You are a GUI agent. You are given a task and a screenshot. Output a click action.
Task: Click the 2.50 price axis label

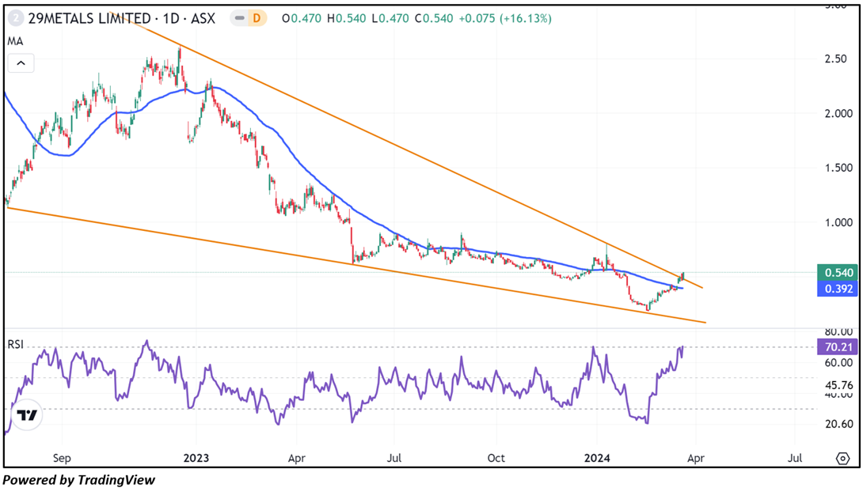(x=835, y=59)
